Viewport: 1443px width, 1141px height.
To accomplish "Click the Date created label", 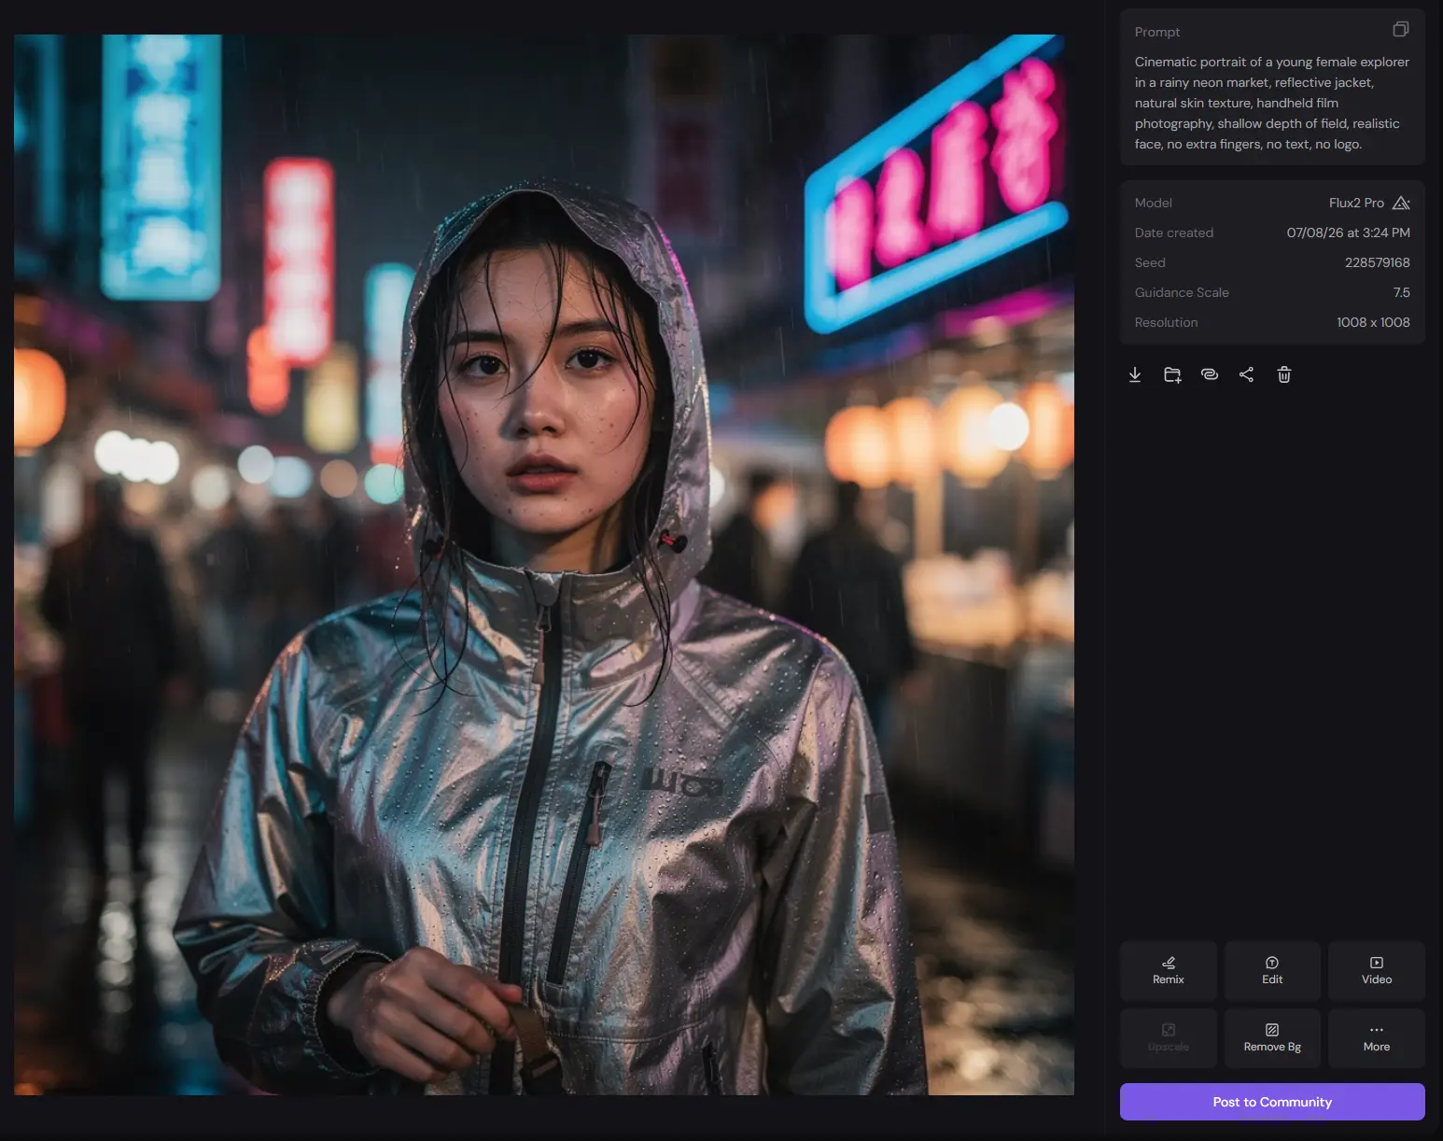I will pyautogui.click(x=1174, y=232).
